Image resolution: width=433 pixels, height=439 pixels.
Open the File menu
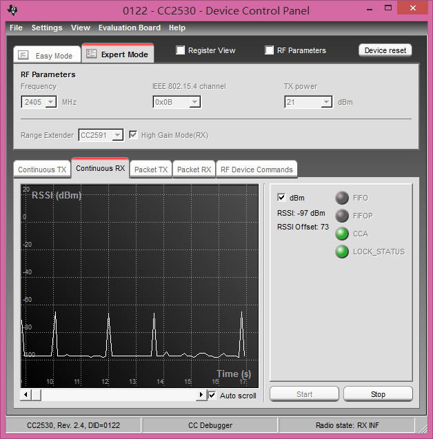pyautogui.click(x=16, y=28)
